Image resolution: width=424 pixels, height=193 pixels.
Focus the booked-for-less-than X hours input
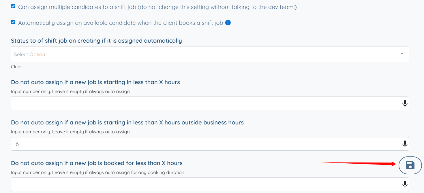point(202,184)
